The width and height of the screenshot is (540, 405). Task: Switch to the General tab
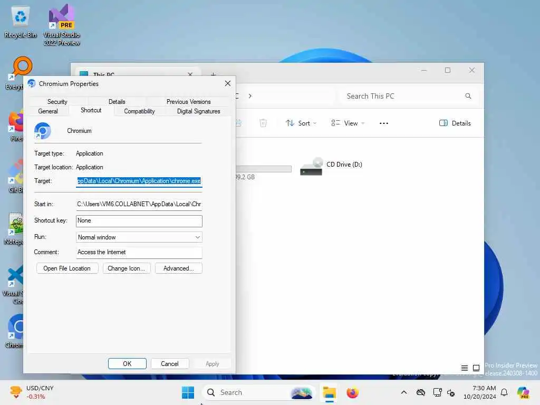point(48,111)
